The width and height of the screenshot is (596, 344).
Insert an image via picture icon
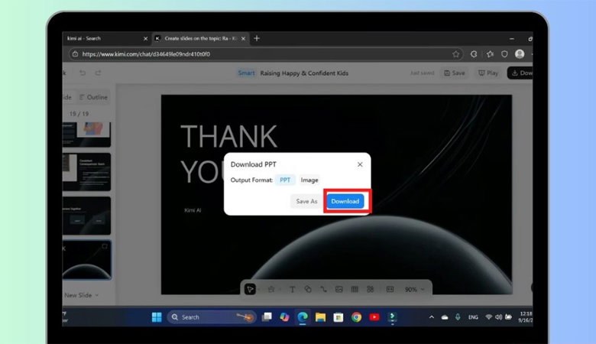[339, 289]
